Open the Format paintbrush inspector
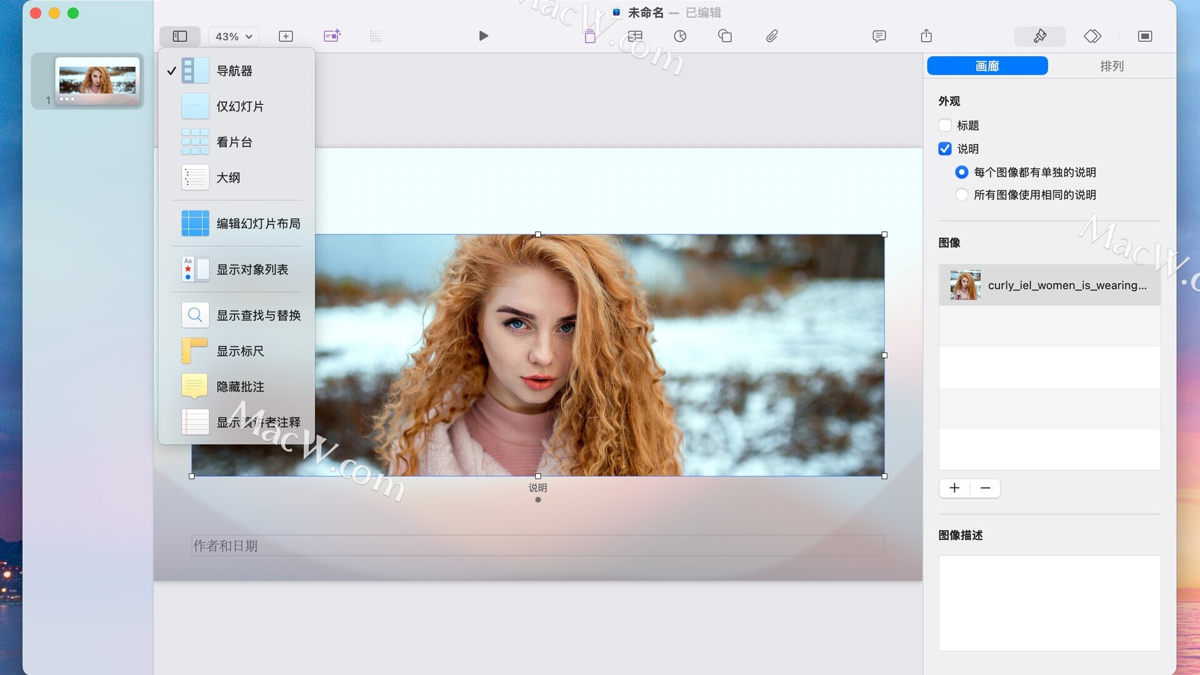The image size is (1200, 675). 1040,36
